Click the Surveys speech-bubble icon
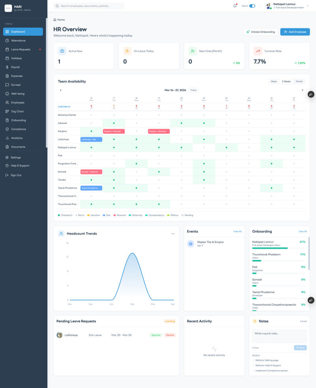The height and width of the screenshot is (388, 316). point(7,85)
